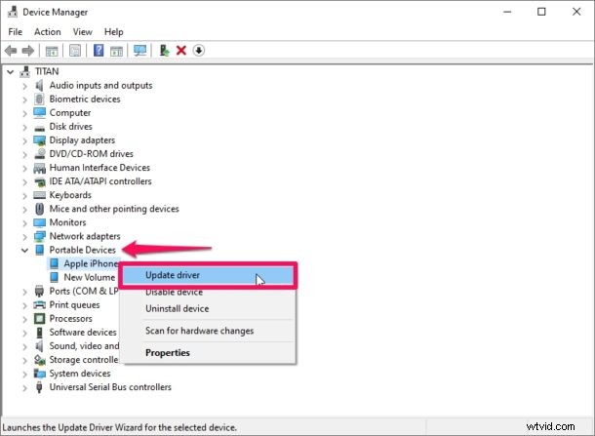Click the red X uninstall device icon
Viewport: 595px width, 436px height.
[181, 51]
